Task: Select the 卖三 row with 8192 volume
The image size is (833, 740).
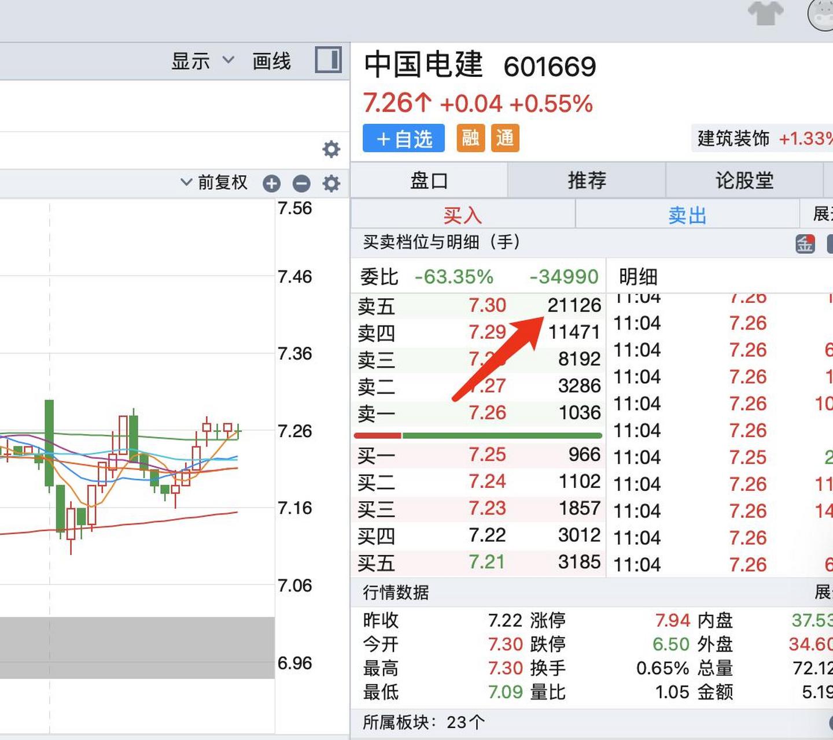Action: (479, 359)
